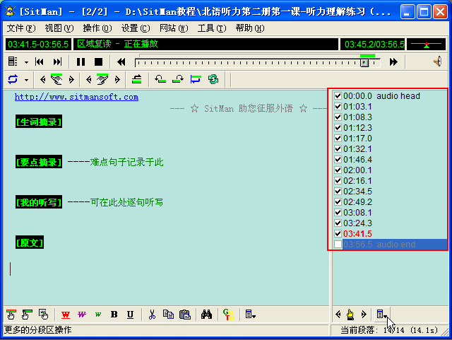Apply red W text highlight
Image resolution: width=452 pixels, height=340 pixels.
point(66,315)
